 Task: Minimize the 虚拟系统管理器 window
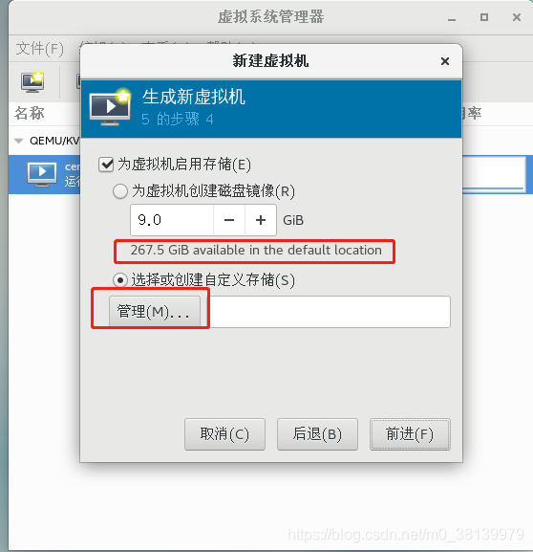452,19
